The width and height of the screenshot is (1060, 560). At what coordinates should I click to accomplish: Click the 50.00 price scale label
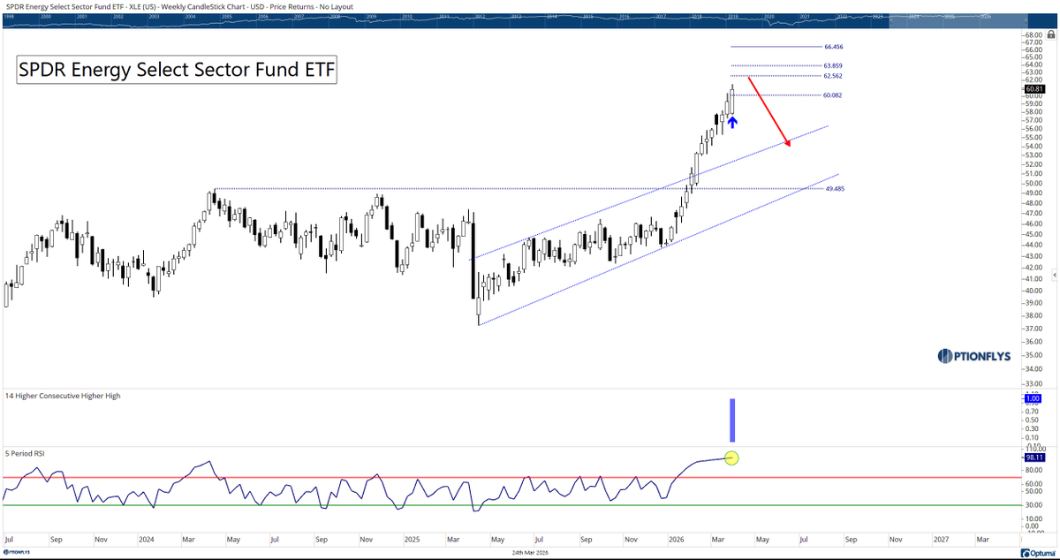(1033, 184)
